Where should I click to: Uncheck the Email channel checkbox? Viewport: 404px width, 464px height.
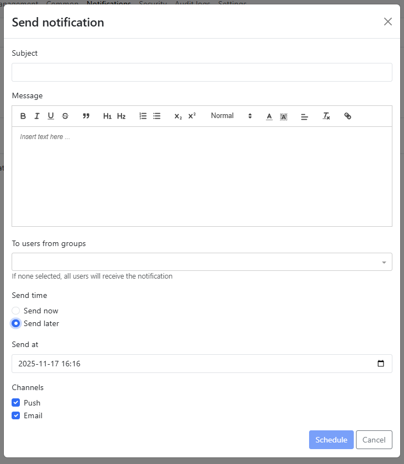pos(16,415)
